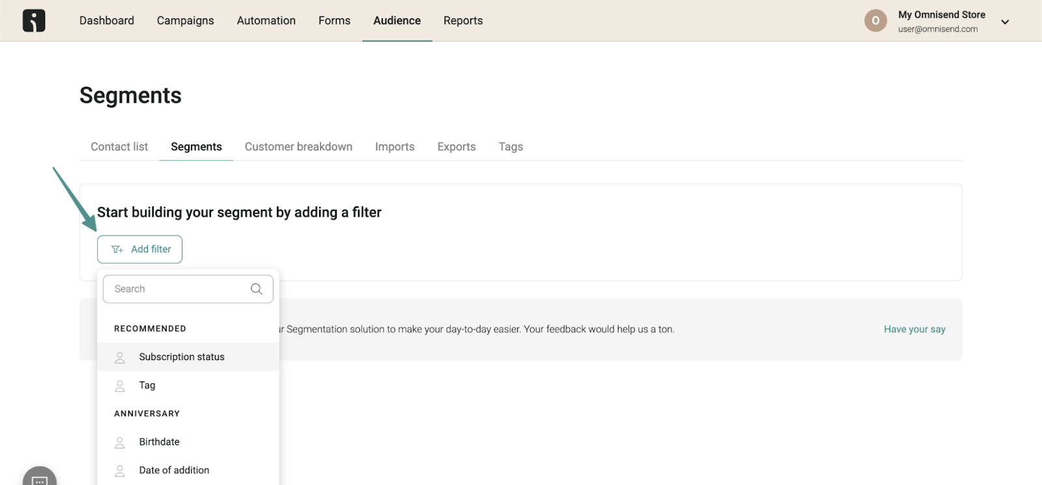Image resolution: width=1042 pixels, height=485 pixels.
Task: Focus the filter Search input
Action: tap(188, 289)
